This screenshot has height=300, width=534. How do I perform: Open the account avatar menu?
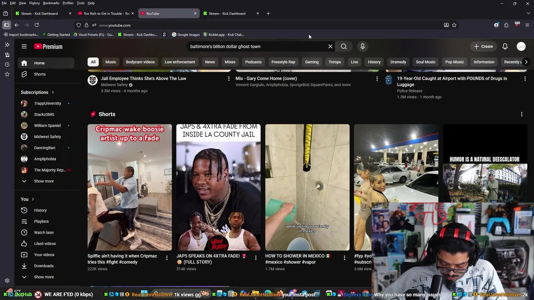521,46
